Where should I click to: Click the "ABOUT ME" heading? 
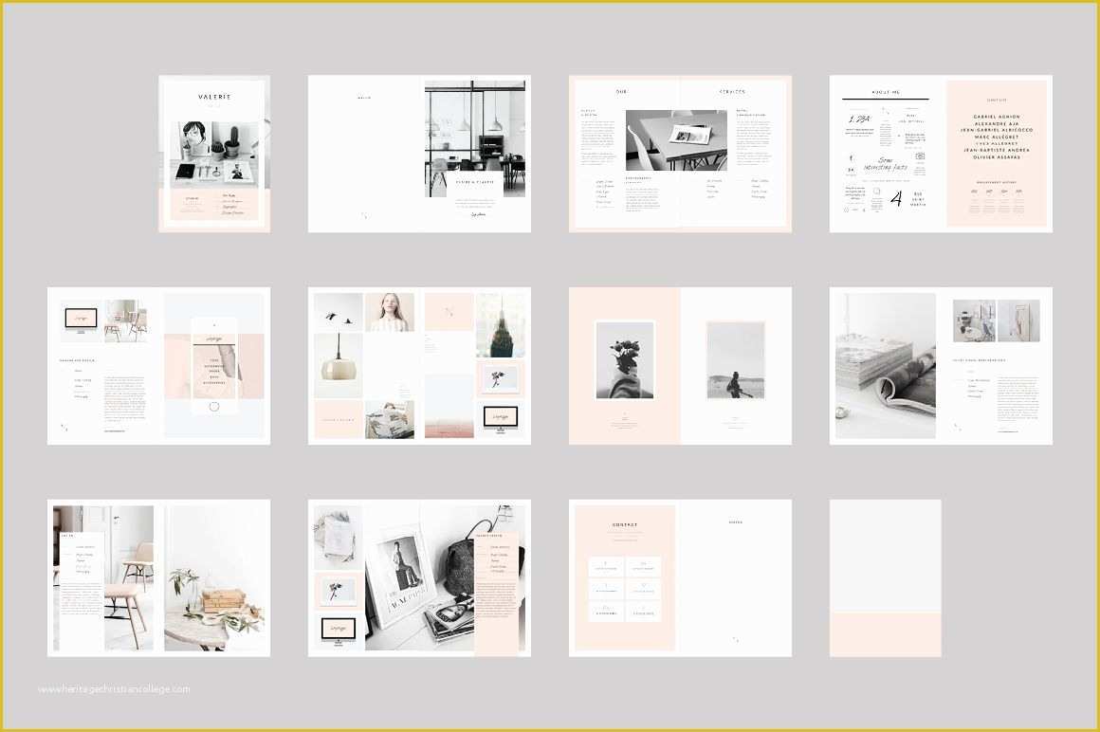(x=886, y=92)
